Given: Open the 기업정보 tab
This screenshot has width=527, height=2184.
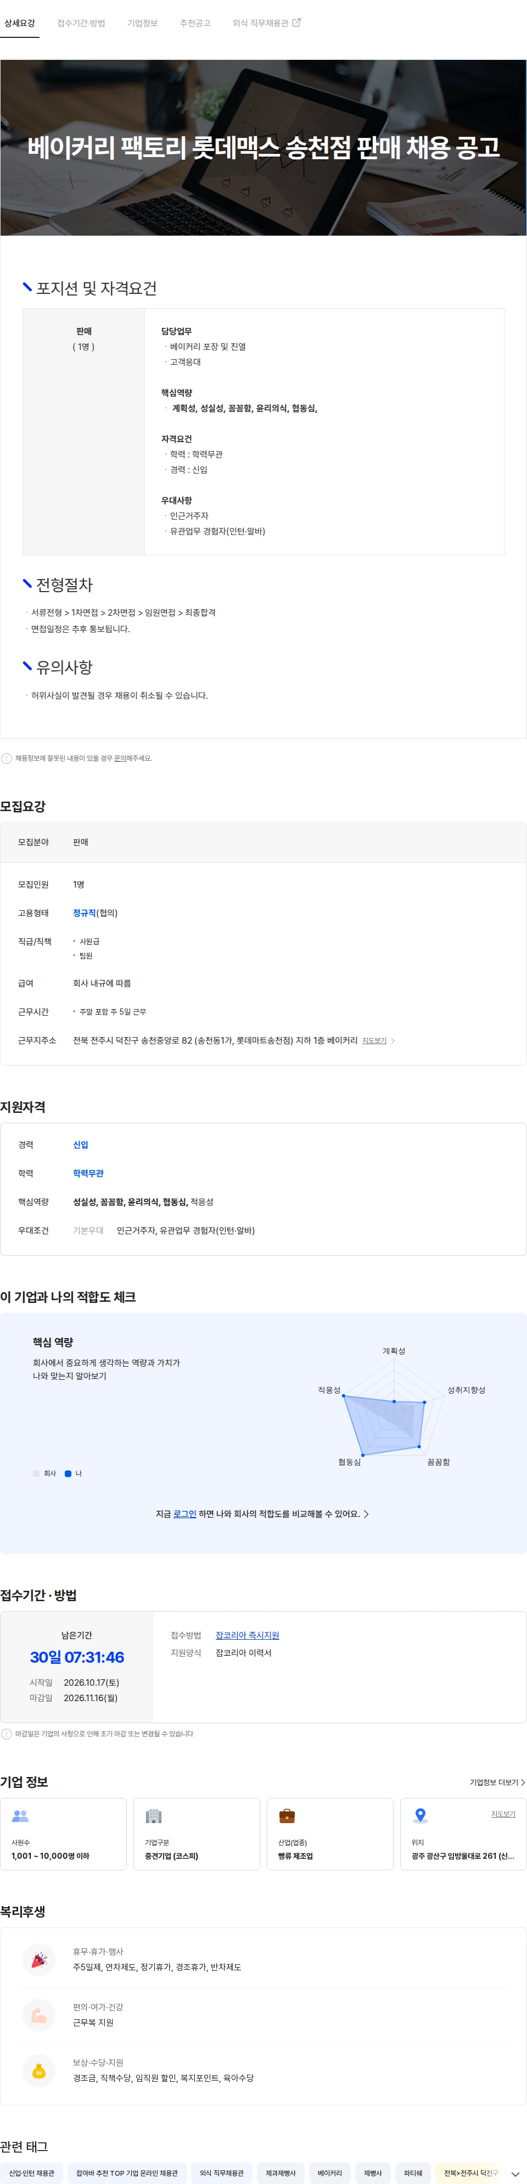Looking at the screenshot, I should pos(142,23).
